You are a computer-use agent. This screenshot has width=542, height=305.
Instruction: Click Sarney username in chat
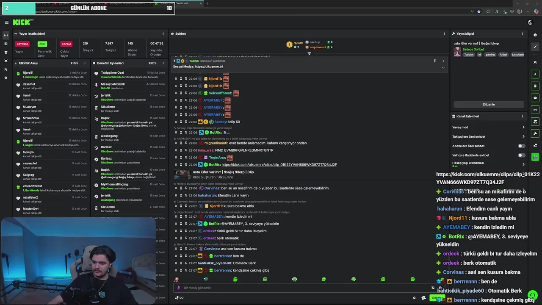click(x=221, y=122)
